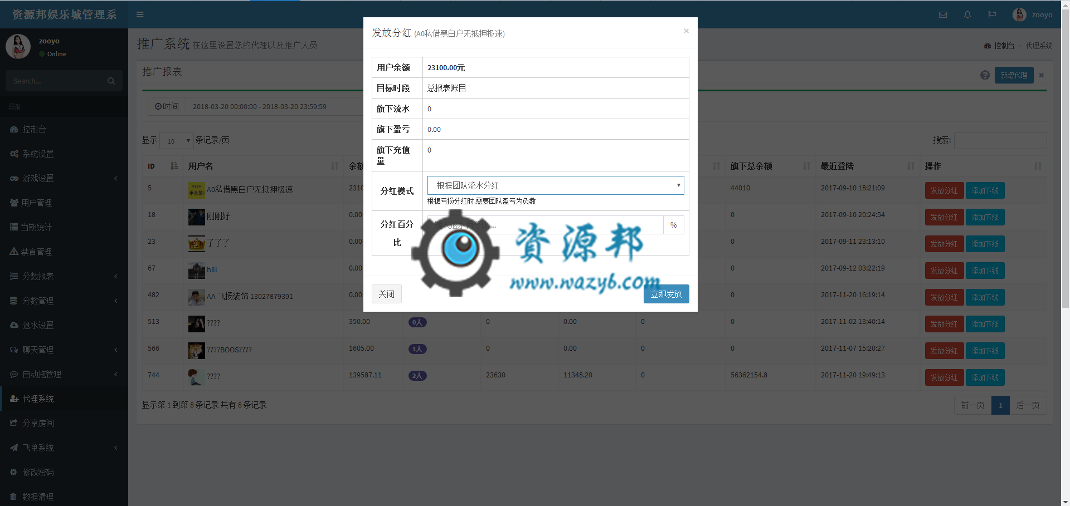The image size is (1070, 506).
Task: Click avatar thumbnail of ????BOOS????
Action: 196,350
